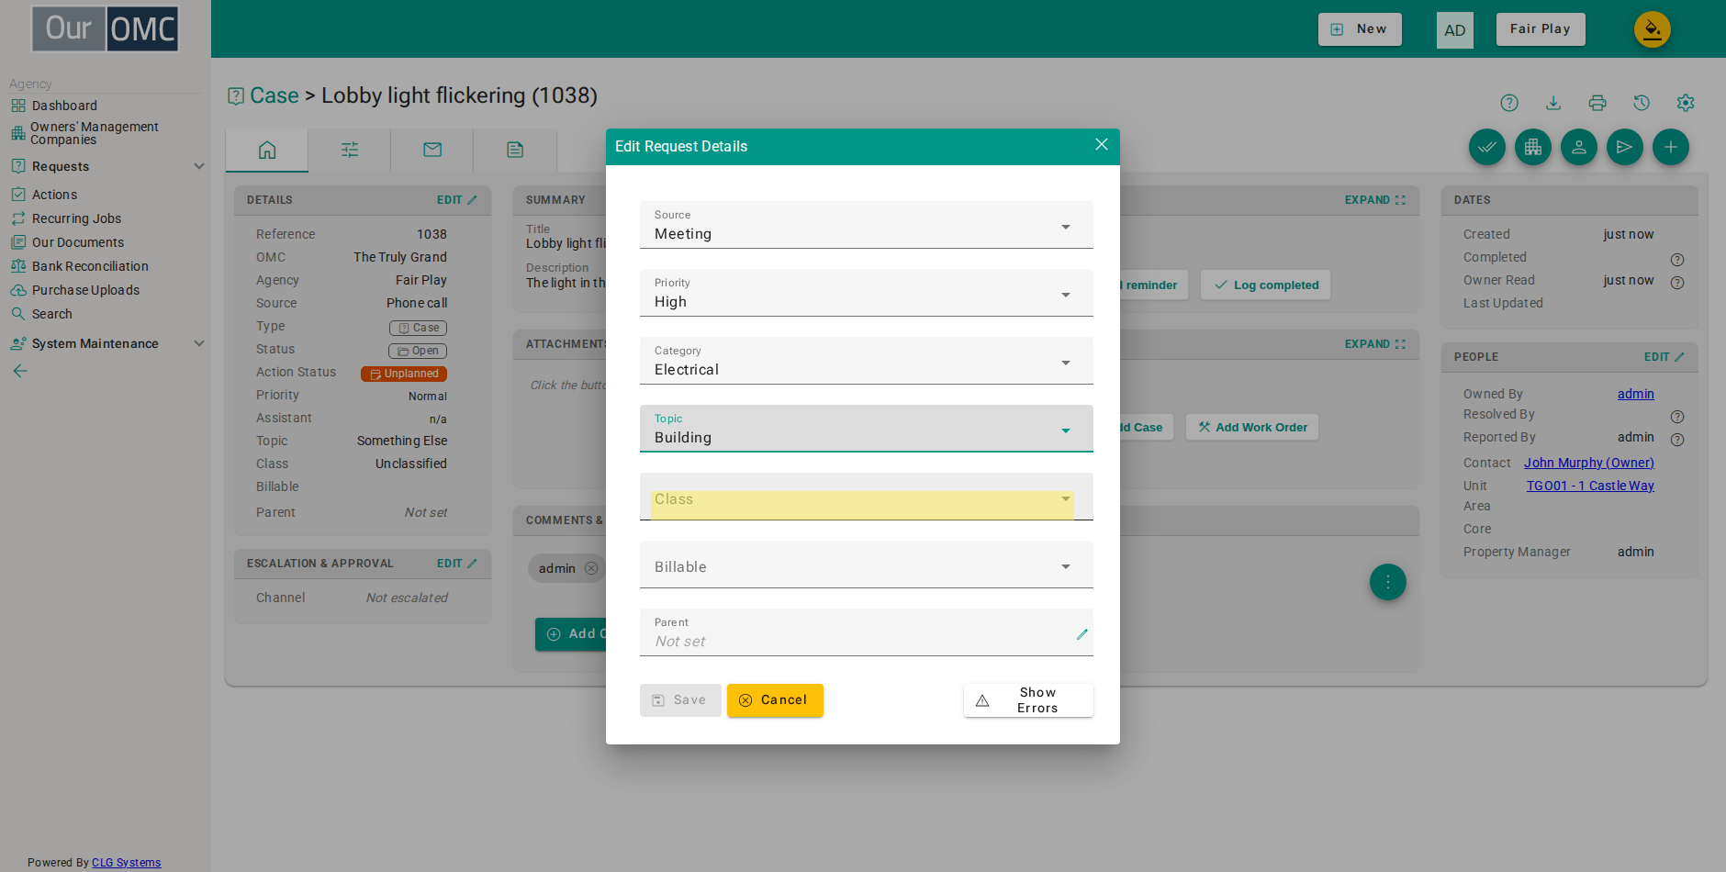Viewport: 1726px width, 872px height.
Task: Click the double-check complete round button
Action: click(1487, 147)
